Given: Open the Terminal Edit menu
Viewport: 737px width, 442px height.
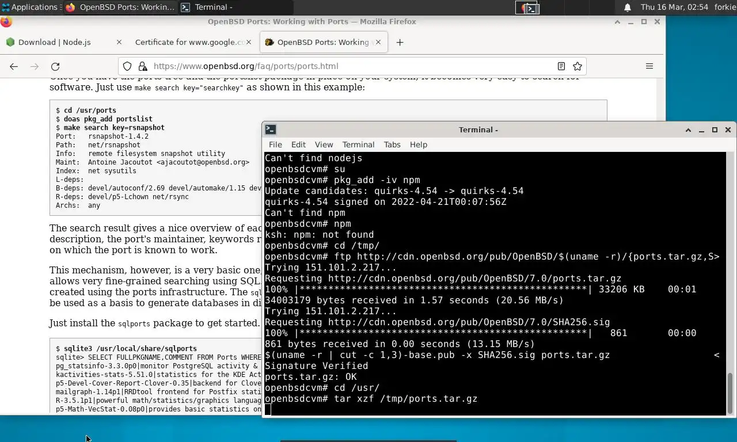Looking at the screenshot, I should pos(298,144).
